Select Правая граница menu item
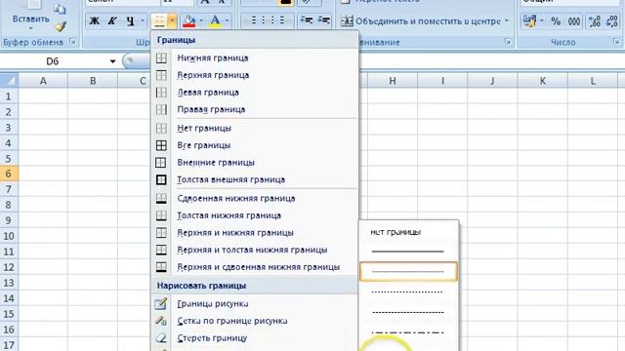The image size is (625, 351). (255, 109)
